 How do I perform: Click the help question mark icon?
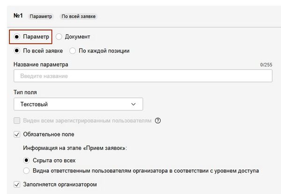(158, 120)
